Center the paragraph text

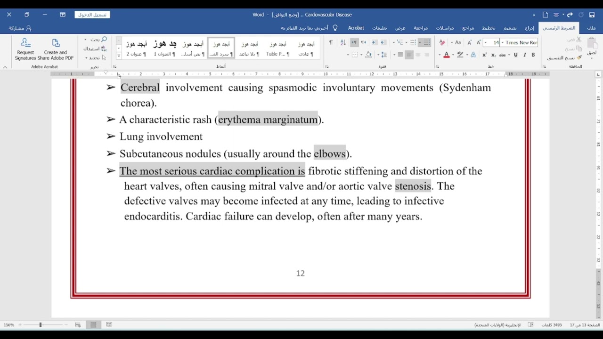[x=418, y=55]
